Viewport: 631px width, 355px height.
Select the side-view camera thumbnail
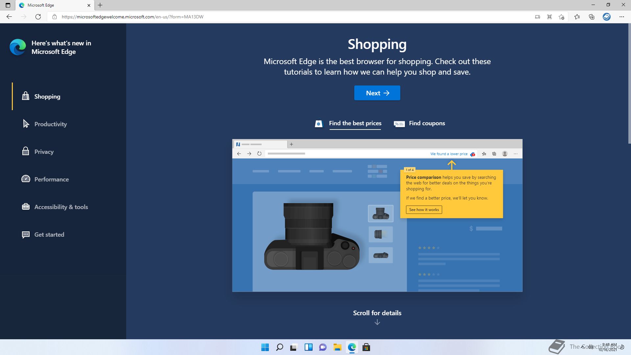click(x=381, y=255)
